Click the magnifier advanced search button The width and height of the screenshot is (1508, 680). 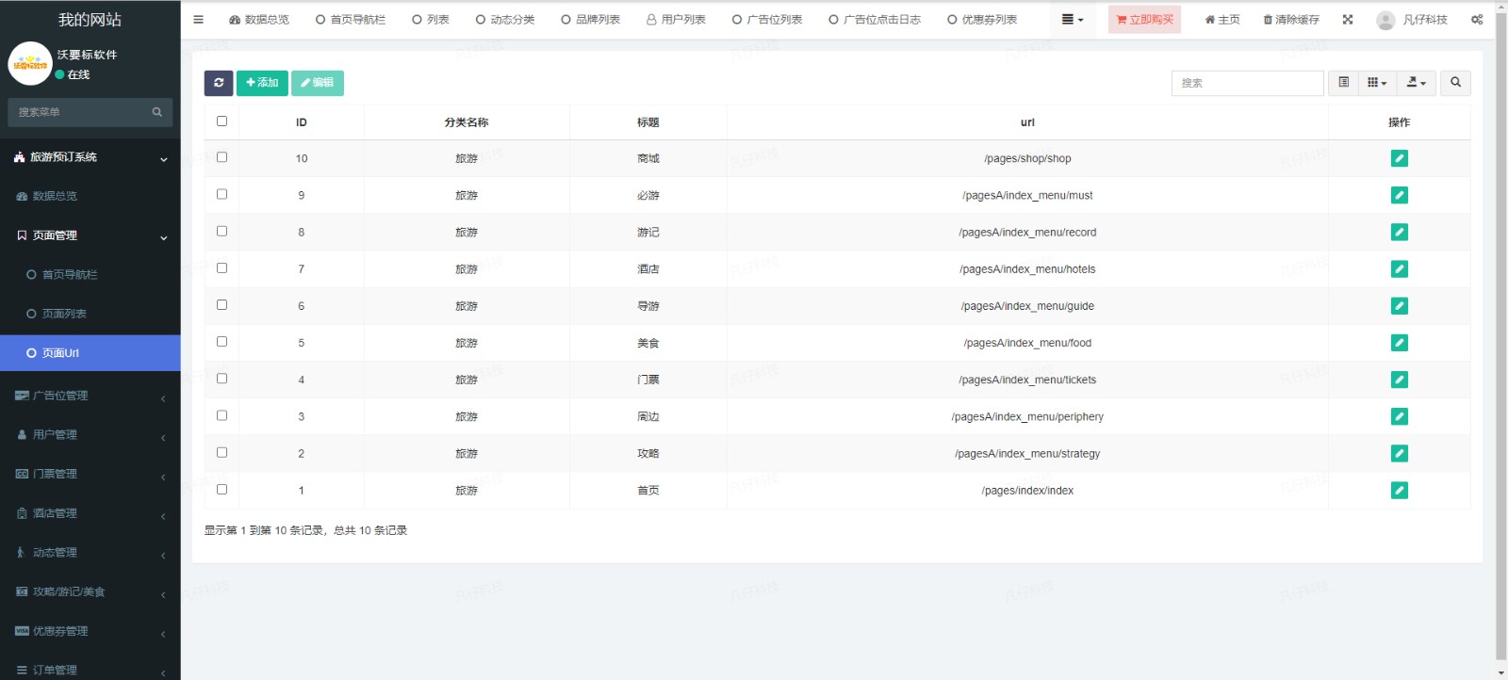1455,83
